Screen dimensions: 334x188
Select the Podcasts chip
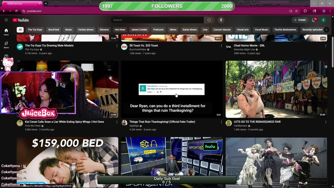[x=158, y=30]
